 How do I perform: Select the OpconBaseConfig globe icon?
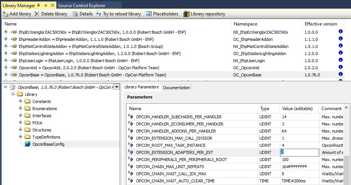[27, 144]
